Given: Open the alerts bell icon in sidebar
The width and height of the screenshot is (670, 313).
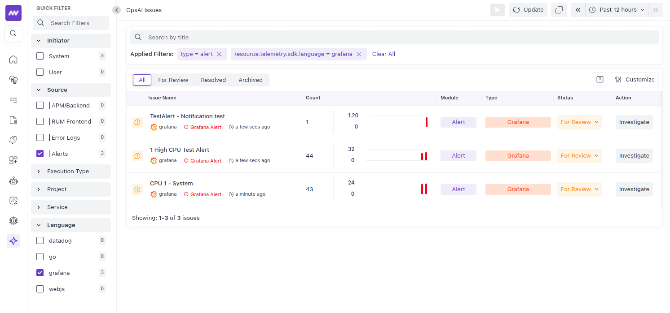Looking at the screenshot, I should pyautogui.click(x=13, y=140).
